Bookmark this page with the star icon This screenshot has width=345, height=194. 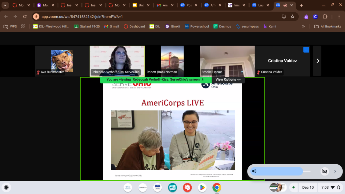(292, 16)
